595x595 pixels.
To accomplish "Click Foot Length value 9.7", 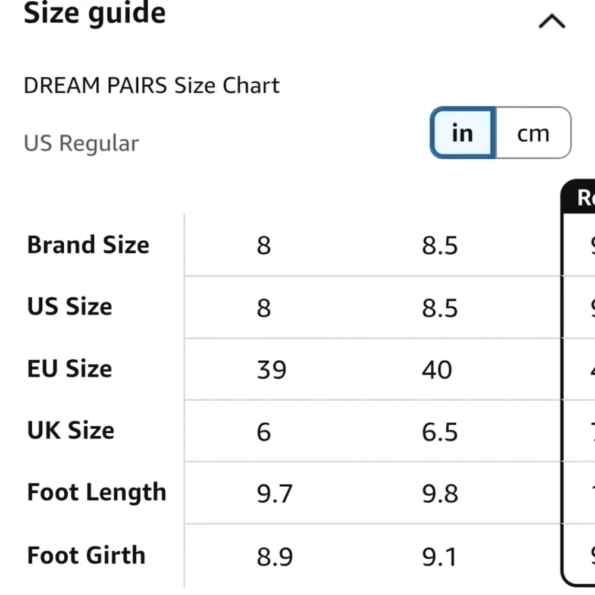I will (274, 494).
